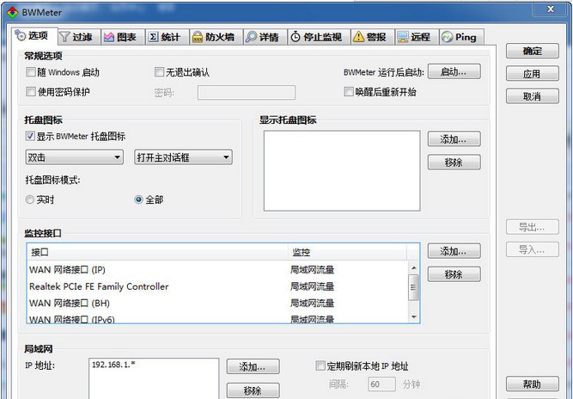Click the computer icon on 远程 tab
This screenshot has height=399, width=573.
(403, 37)
